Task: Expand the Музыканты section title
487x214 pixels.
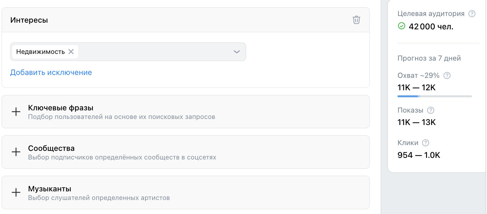Action: click(50, 189)
